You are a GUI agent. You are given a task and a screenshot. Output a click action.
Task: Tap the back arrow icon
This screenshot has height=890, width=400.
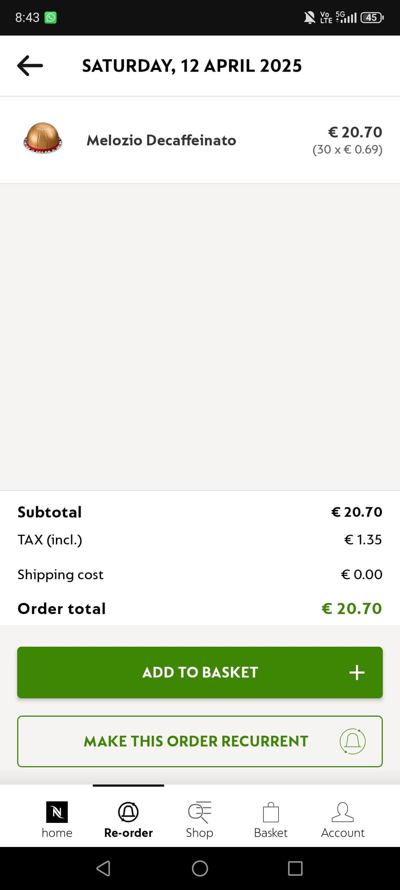pyautogui.click(x=30, y=66)
